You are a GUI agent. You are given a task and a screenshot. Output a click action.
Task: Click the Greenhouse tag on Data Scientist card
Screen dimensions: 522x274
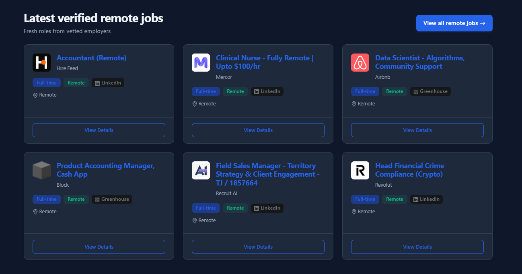430,91
